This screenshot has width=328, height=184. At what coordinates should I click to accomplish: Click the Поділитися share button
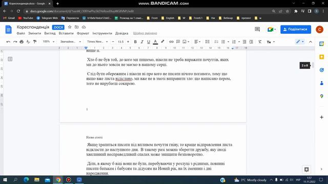[296, 30]
